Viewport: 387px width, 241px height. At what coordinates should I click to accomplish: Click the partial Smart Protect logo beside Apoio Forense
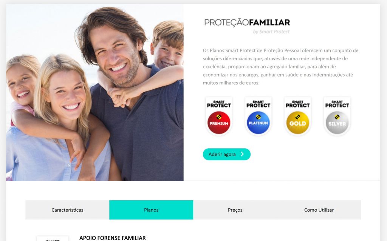point(53,239)
